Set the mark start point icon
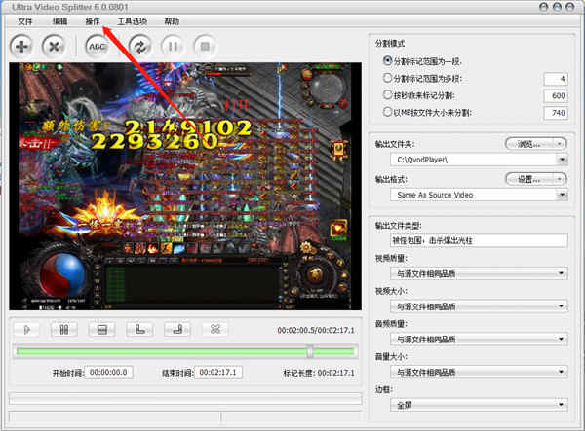Screen dimensions: 585x431 (139, 330)
